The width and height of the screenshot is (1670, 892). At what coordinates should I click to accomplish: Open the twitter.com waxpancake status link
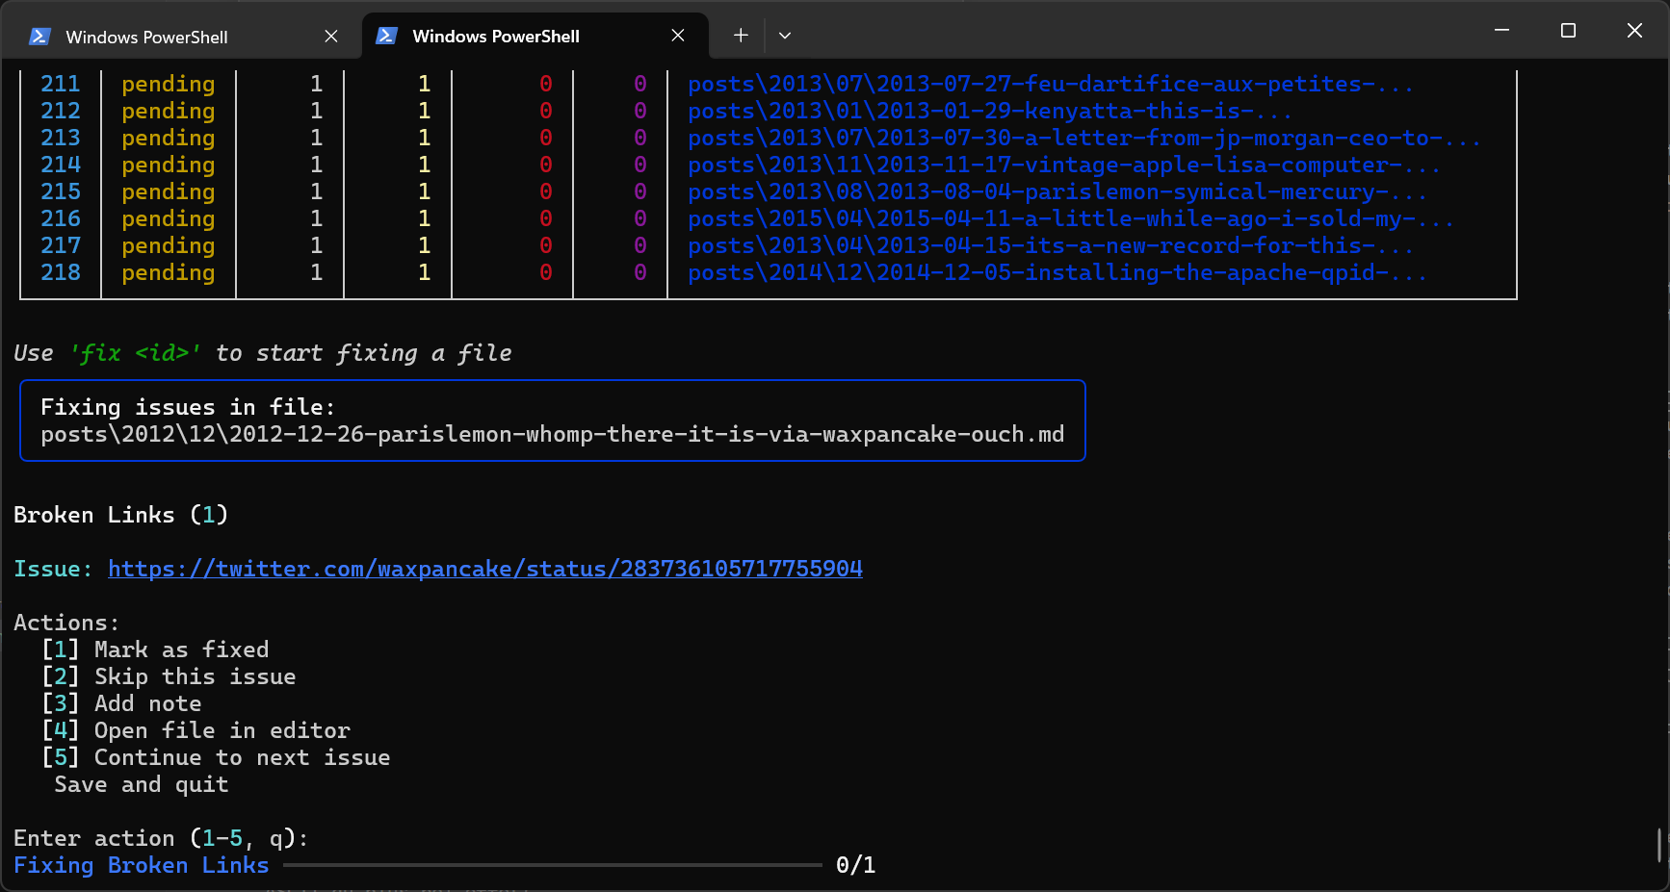[x=485, y=568]
